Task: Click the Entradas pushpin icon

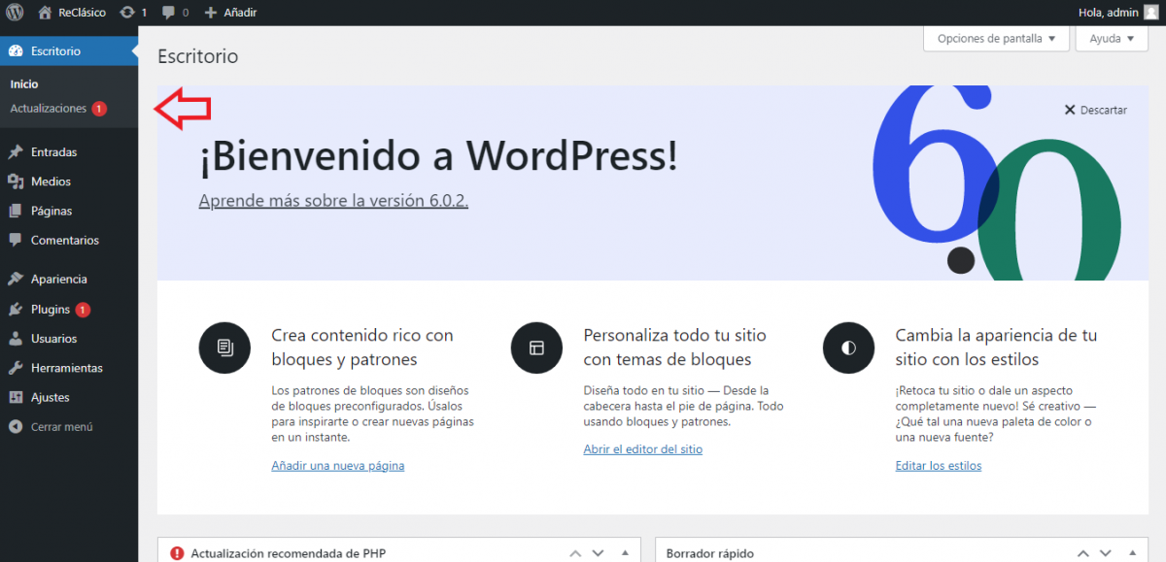Action: point(16,152)
